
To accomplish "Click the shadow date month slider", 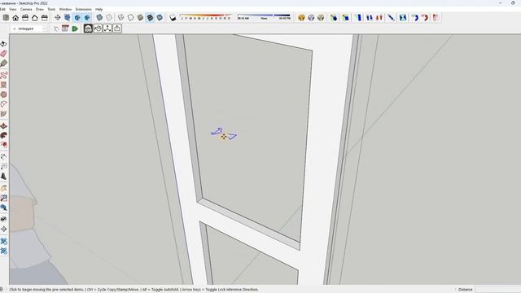I will tap(206, 16).
